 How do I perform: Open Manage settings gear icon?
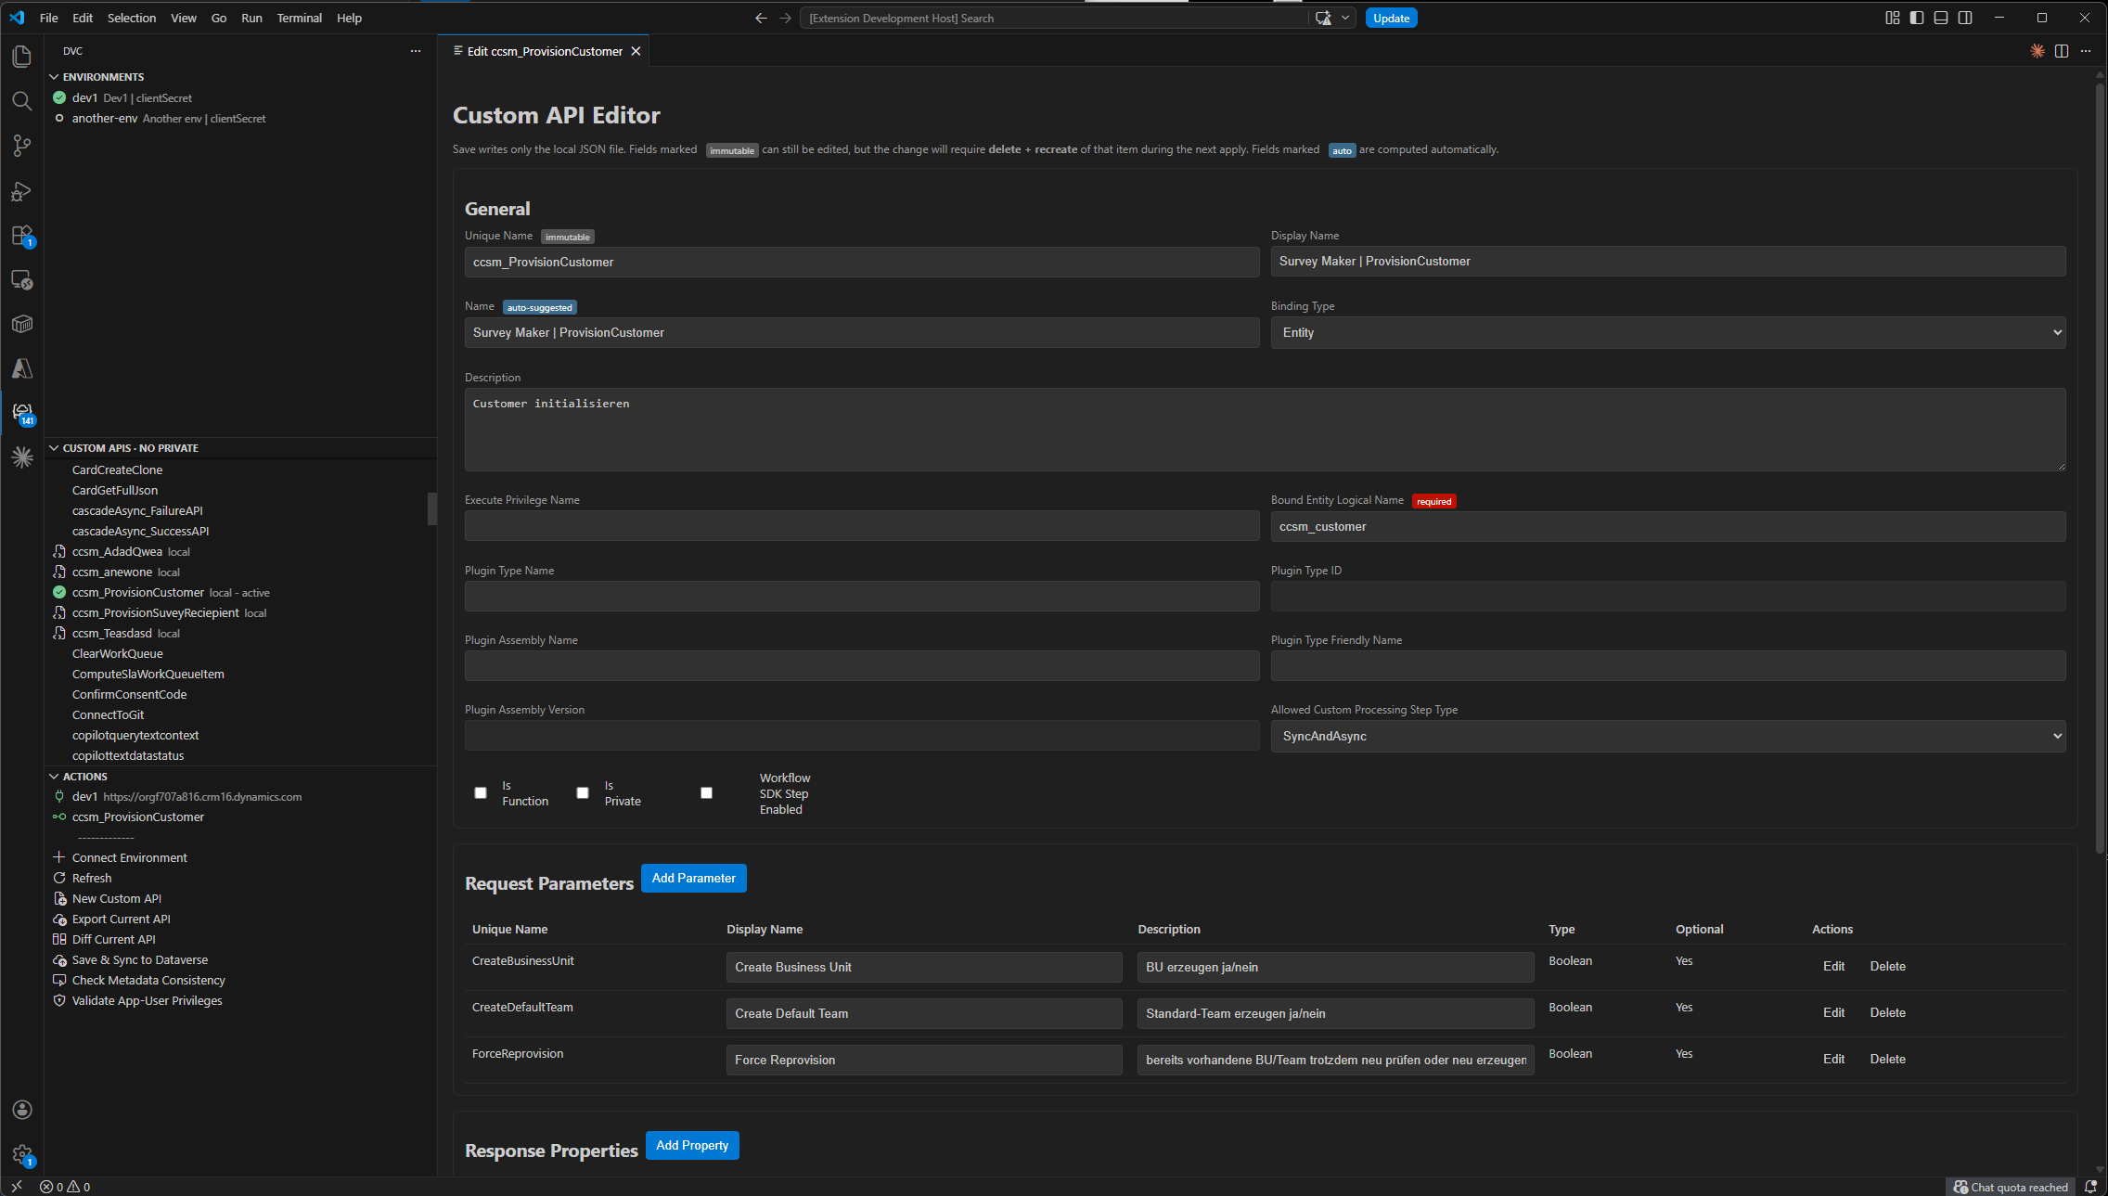click(22, 1154)
